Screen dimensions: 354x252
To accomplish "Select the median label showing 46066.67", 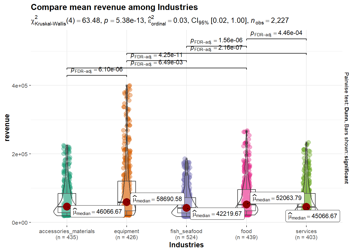I will [97, 212].
